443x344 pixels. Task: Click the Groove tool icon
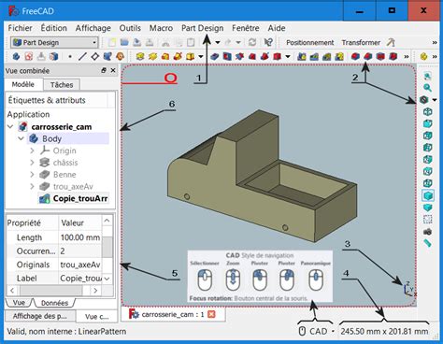[x=239, y=56]
